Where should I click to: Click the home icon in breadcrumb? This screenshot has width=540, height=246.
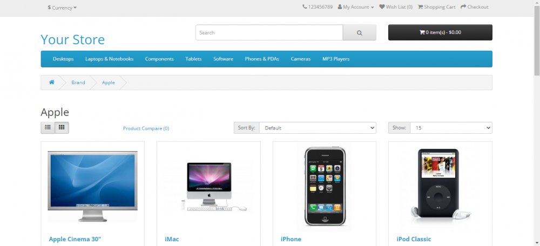click(x=52, y=82)
